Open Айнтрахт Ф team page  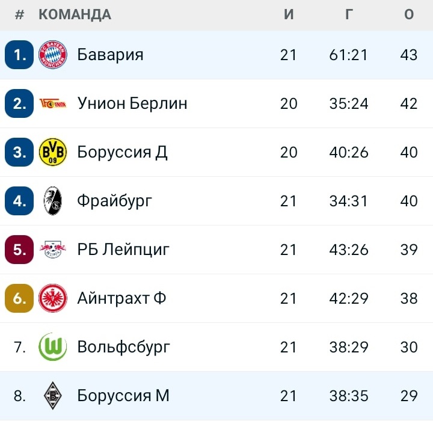tap(121, 298)
